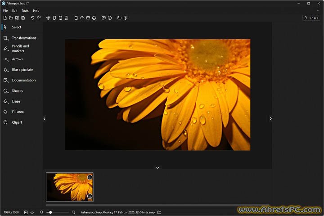Open the output folder toolbar icon
Screen dimensions: 324x216
(x=119, y=18)
